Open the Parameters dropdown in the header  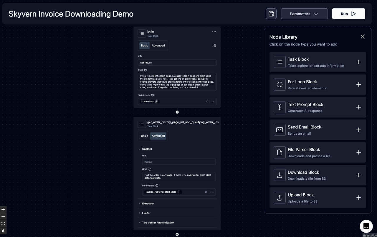pos(304,14)
